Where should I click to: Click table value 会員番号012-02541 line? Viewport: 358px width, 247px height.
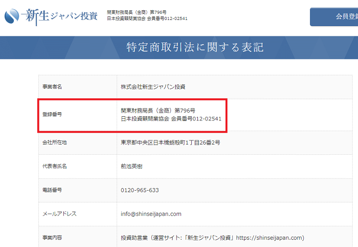tap(171, 119)
